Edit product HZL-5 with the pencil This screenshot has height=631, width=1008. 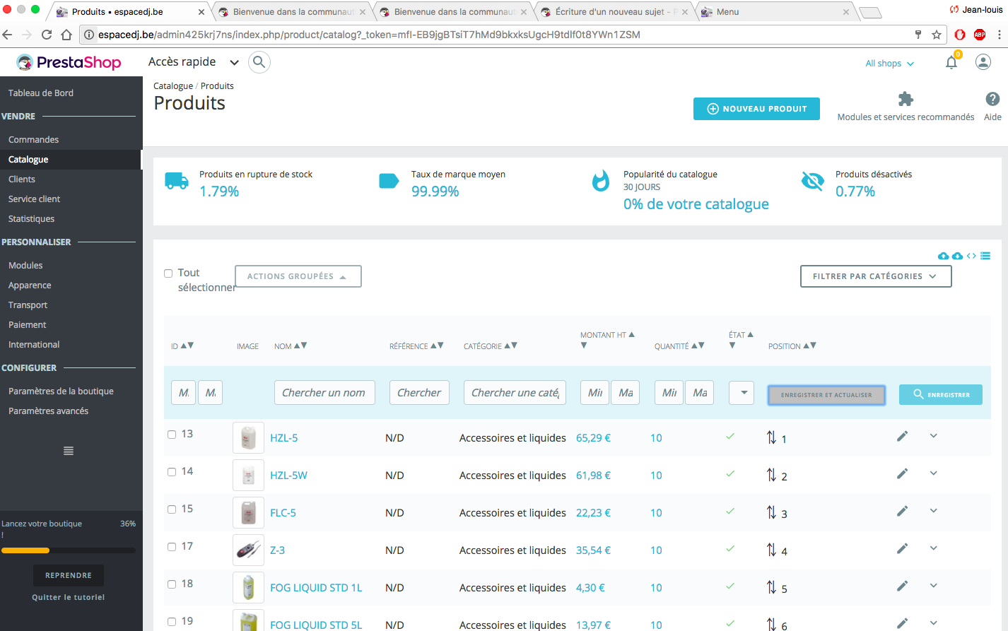pyautogui.click(x=902, y=437)
